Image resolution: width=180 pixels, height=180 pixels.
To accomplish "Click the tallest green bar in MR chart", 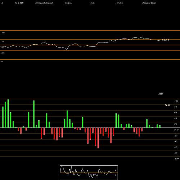I will click(8, 113).
